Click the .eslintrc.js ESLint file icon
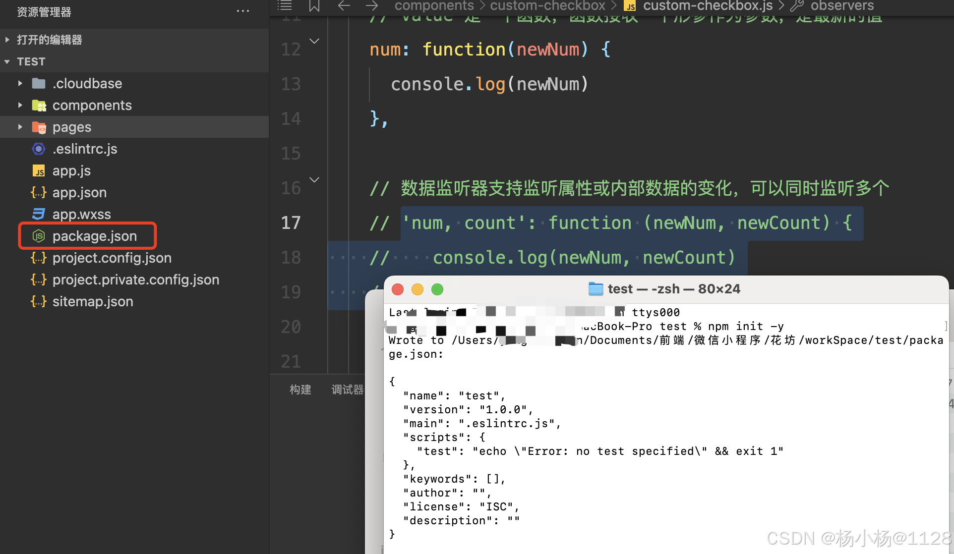Image resolution: width=954 pixels, height=554 pixels. [x=39, y=149]
